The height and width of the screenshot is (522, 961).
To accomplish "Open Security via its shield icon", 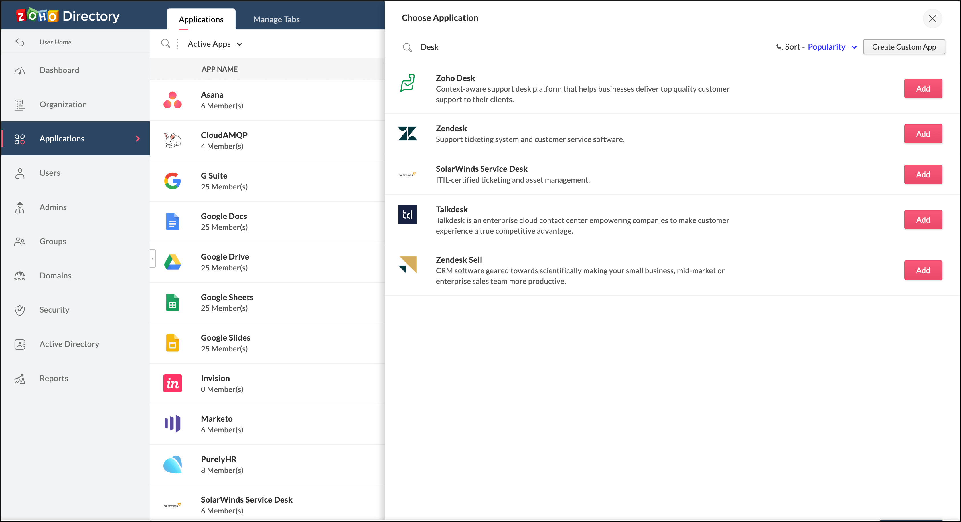I will pos(20,310).
